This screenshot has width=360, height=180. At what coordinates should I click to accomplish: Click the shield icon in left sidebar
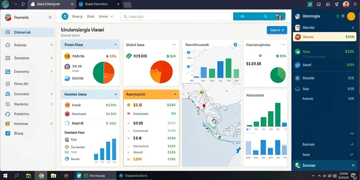tap(8, 84)
